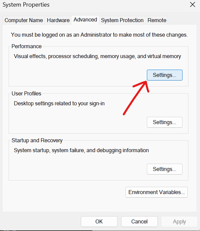This screenshot has width=200, height=231.
Task: Open the Hardware tab
Action: click(58, 20)
